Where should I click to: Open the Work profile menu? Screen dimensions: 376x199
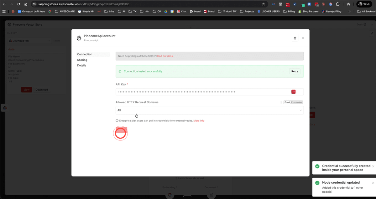click(x=364, y=4)
